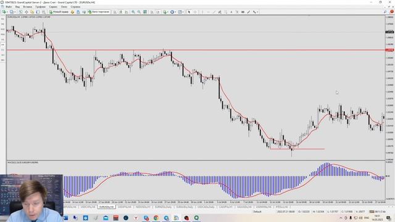Expand the Indicators list dropdown
The height and width of the screenshot is (222, 395).
(168, 12)
